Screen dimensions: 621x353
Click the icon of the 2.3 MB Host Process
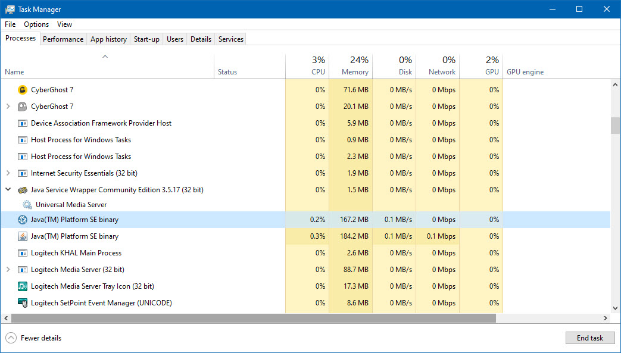[23, 157]
